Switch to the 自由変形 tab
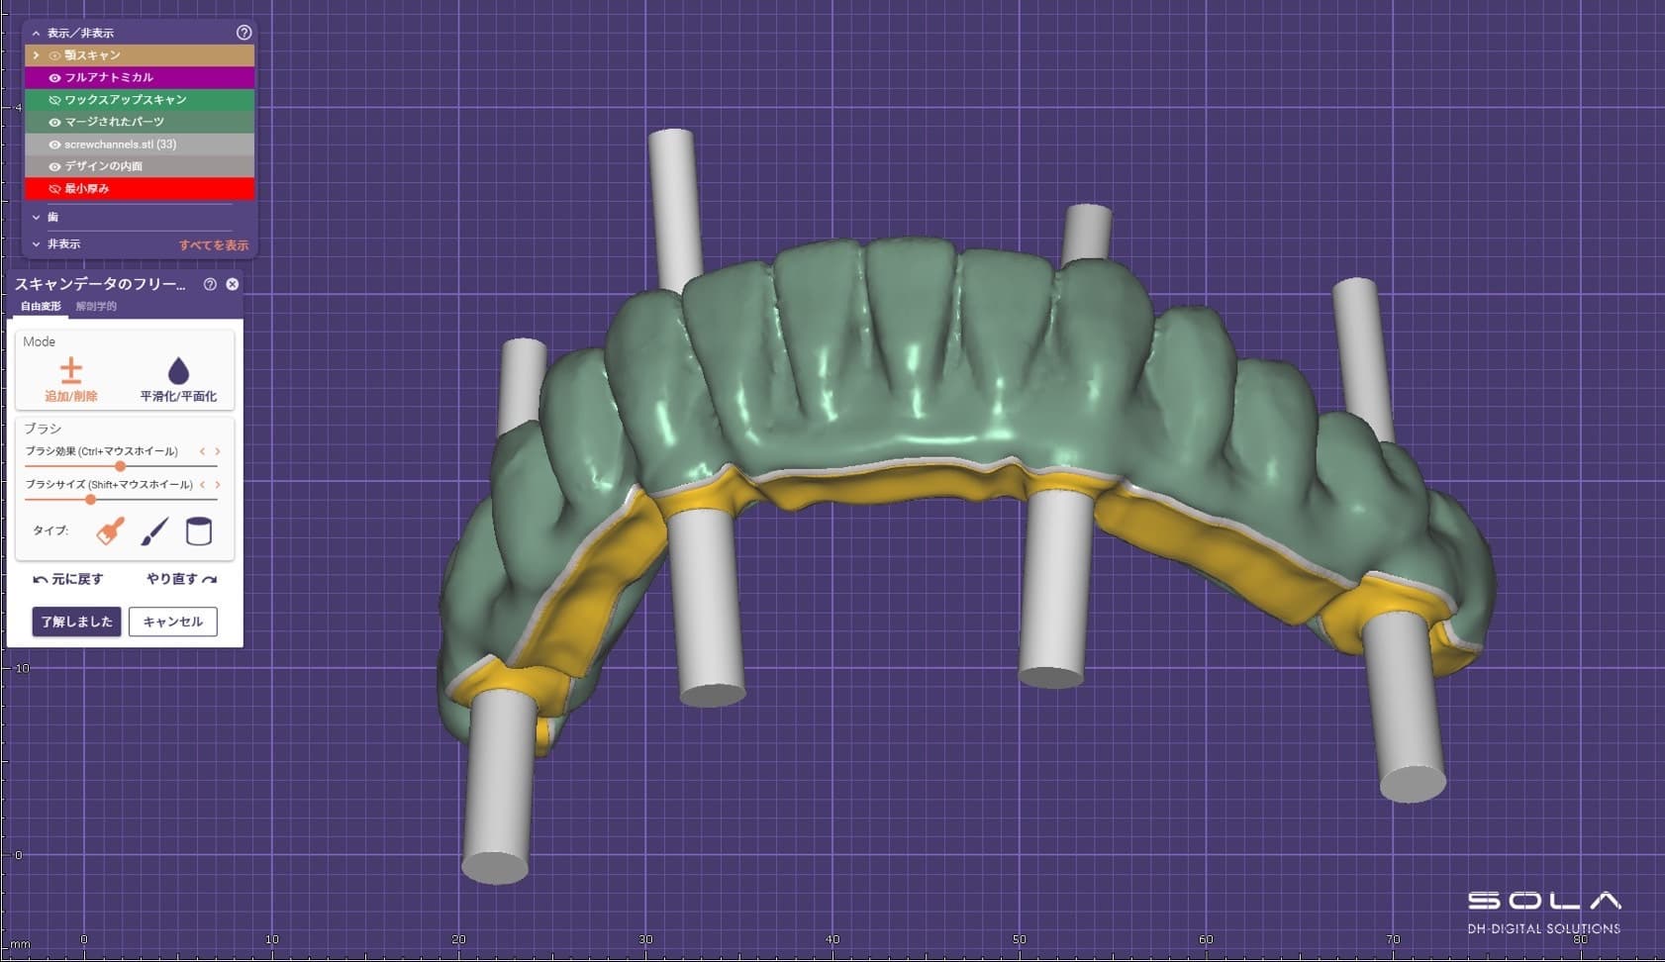 click(41, 307)
